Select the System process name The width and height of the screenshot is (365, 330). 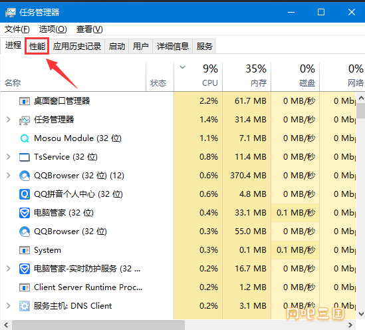[47, 250]
